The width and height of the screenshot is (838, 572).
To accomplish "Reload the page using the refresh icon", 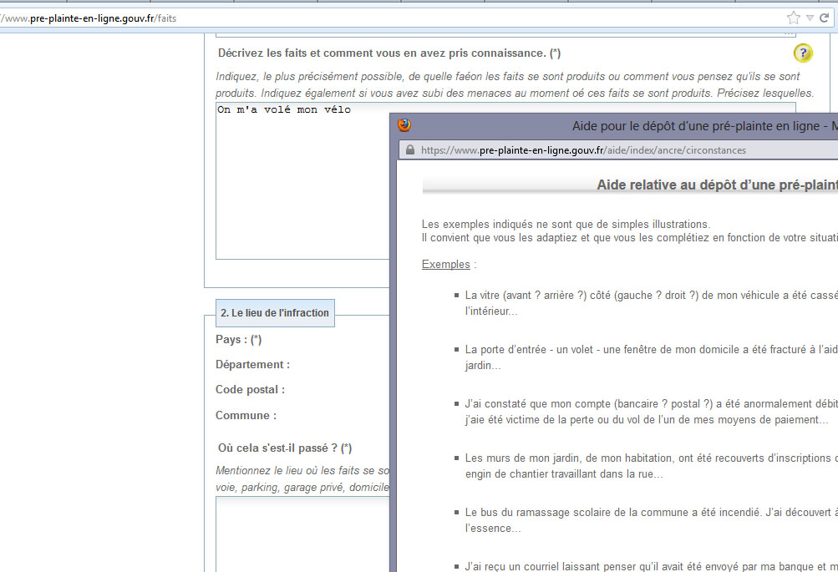I will [x=824, y=18].
